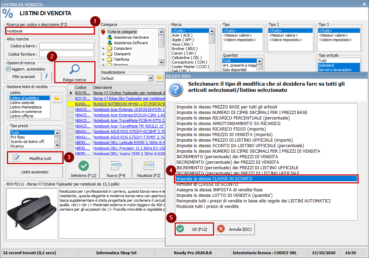
Task: Select Standard in Tipo articolo
Action: click(339, 65)
